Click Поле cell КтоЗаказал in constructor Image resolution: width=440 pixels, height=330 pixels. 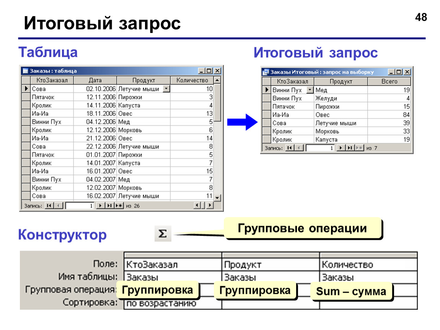click(x=173, y=264)
